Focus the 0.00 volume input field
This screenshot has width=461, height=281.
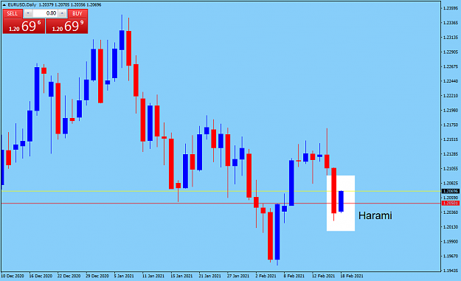(x=45, y=13)
